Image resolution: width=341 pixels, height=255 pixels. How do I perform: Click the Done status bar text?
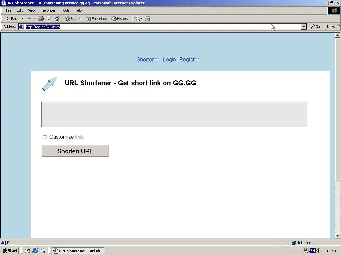coord(11,243)
